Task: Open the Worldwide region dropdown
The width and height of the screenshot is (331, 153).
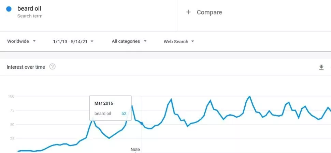Action: [x=21, y=41]
